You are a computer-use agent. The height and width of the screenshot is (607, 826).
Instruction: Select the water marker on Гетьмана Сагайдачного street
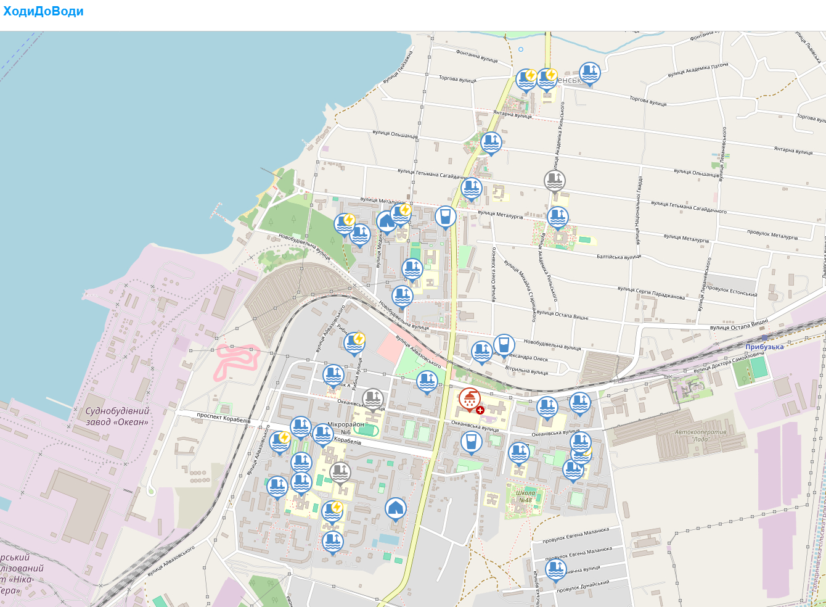click(471, 189)
